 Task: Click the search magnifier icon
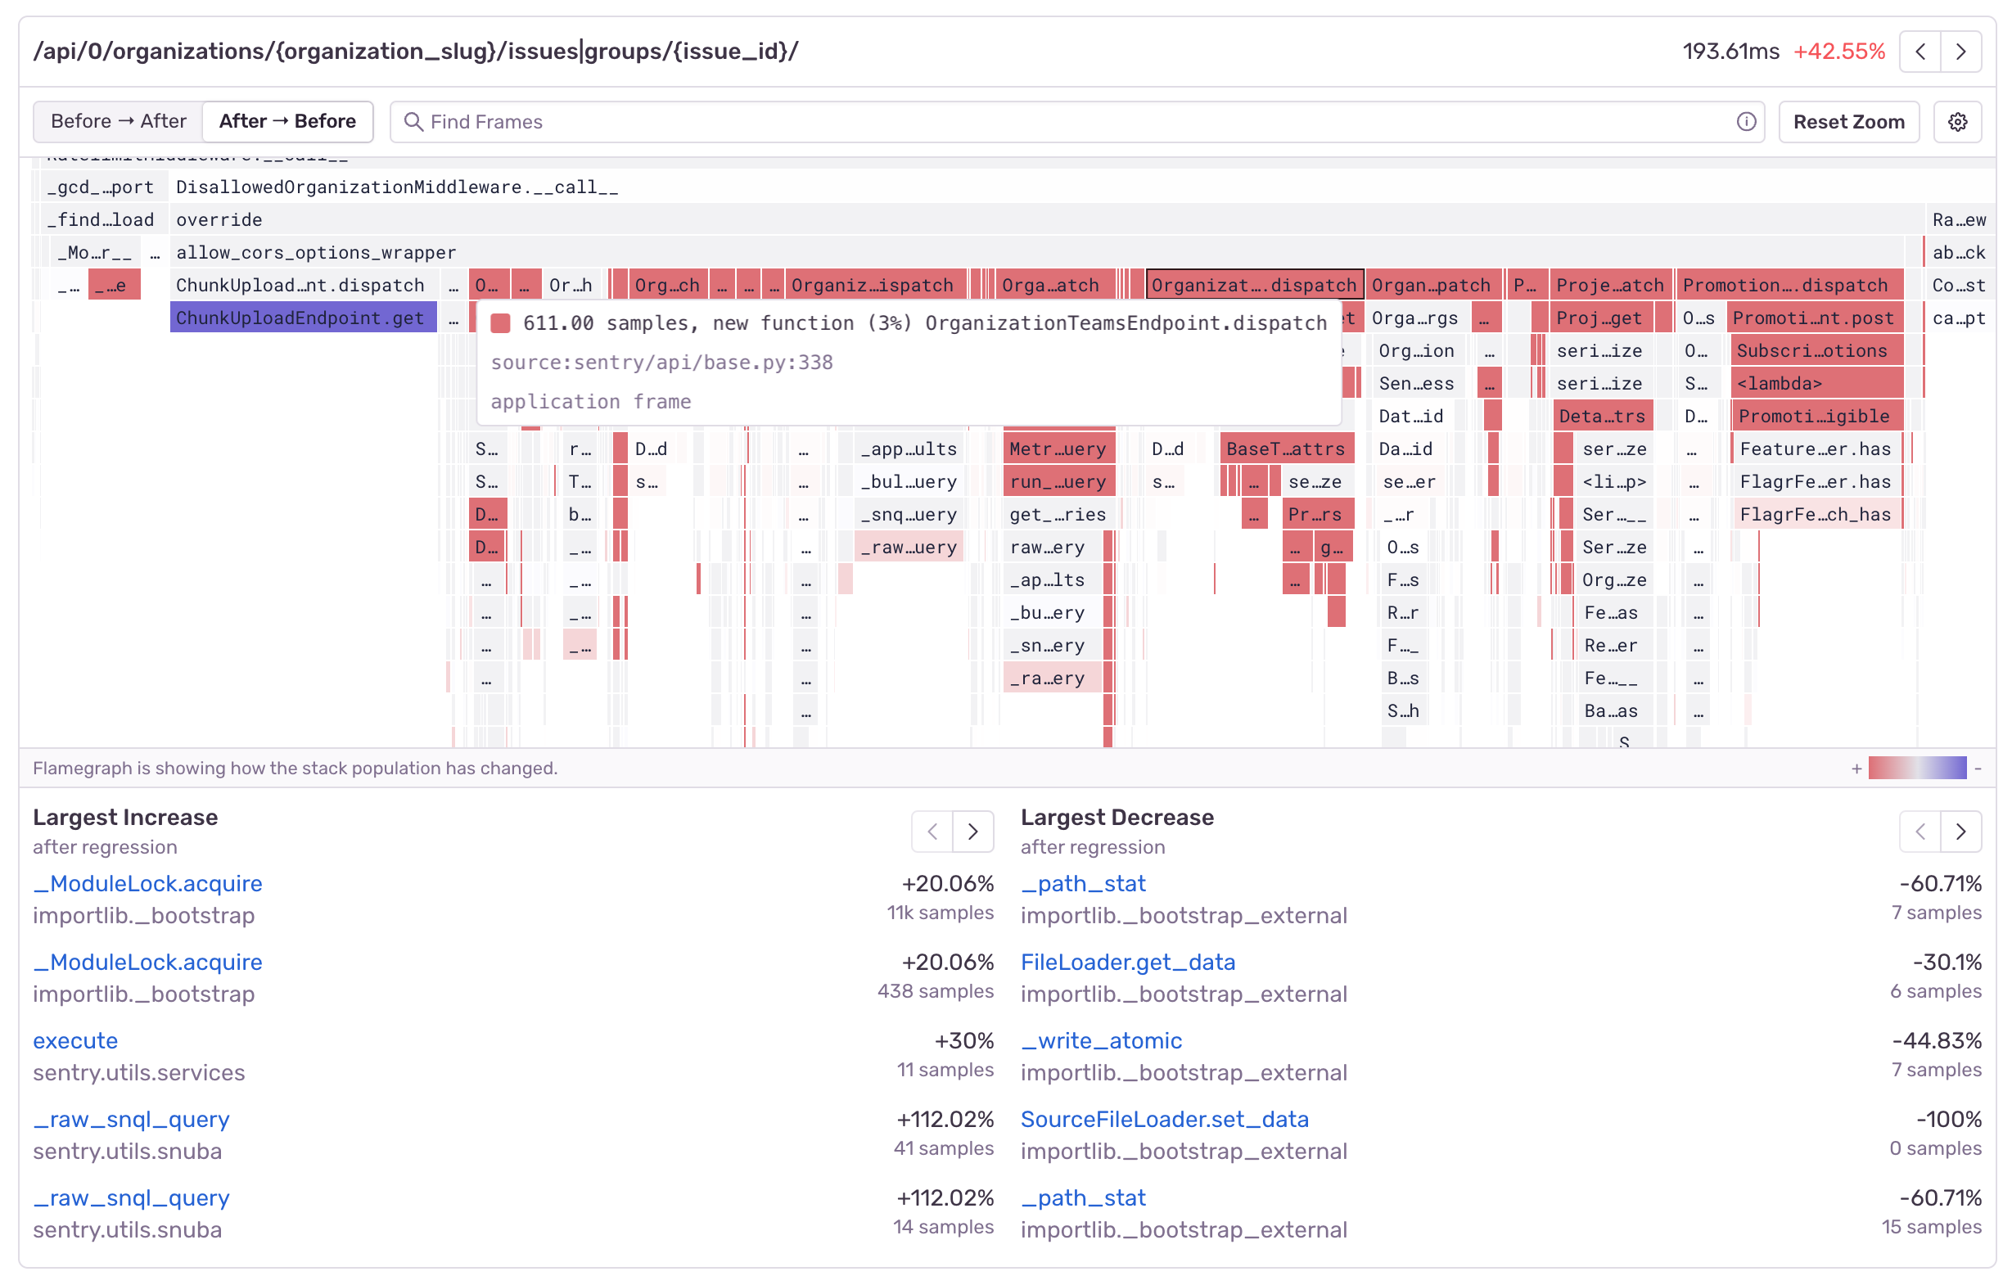[413, 122]
